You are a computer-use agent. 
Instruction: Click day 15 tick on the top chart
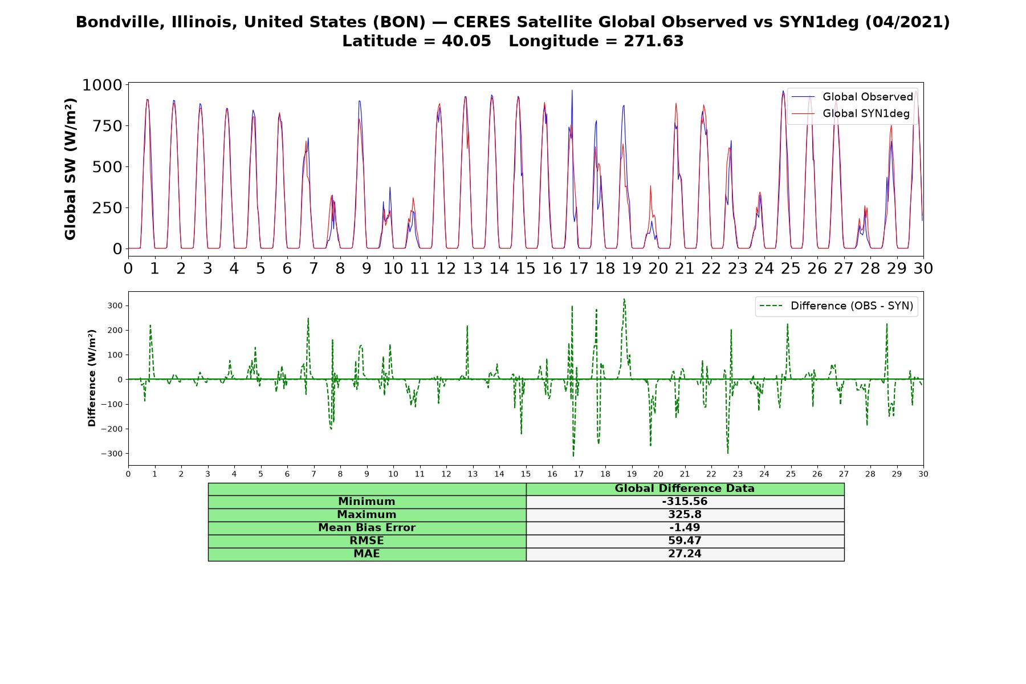pyautogui.click(x=526, y=268)
